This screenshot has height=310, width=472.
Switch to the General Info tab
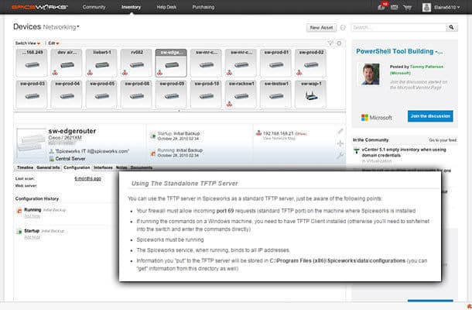pyautogui.click(x=48, y=167)
